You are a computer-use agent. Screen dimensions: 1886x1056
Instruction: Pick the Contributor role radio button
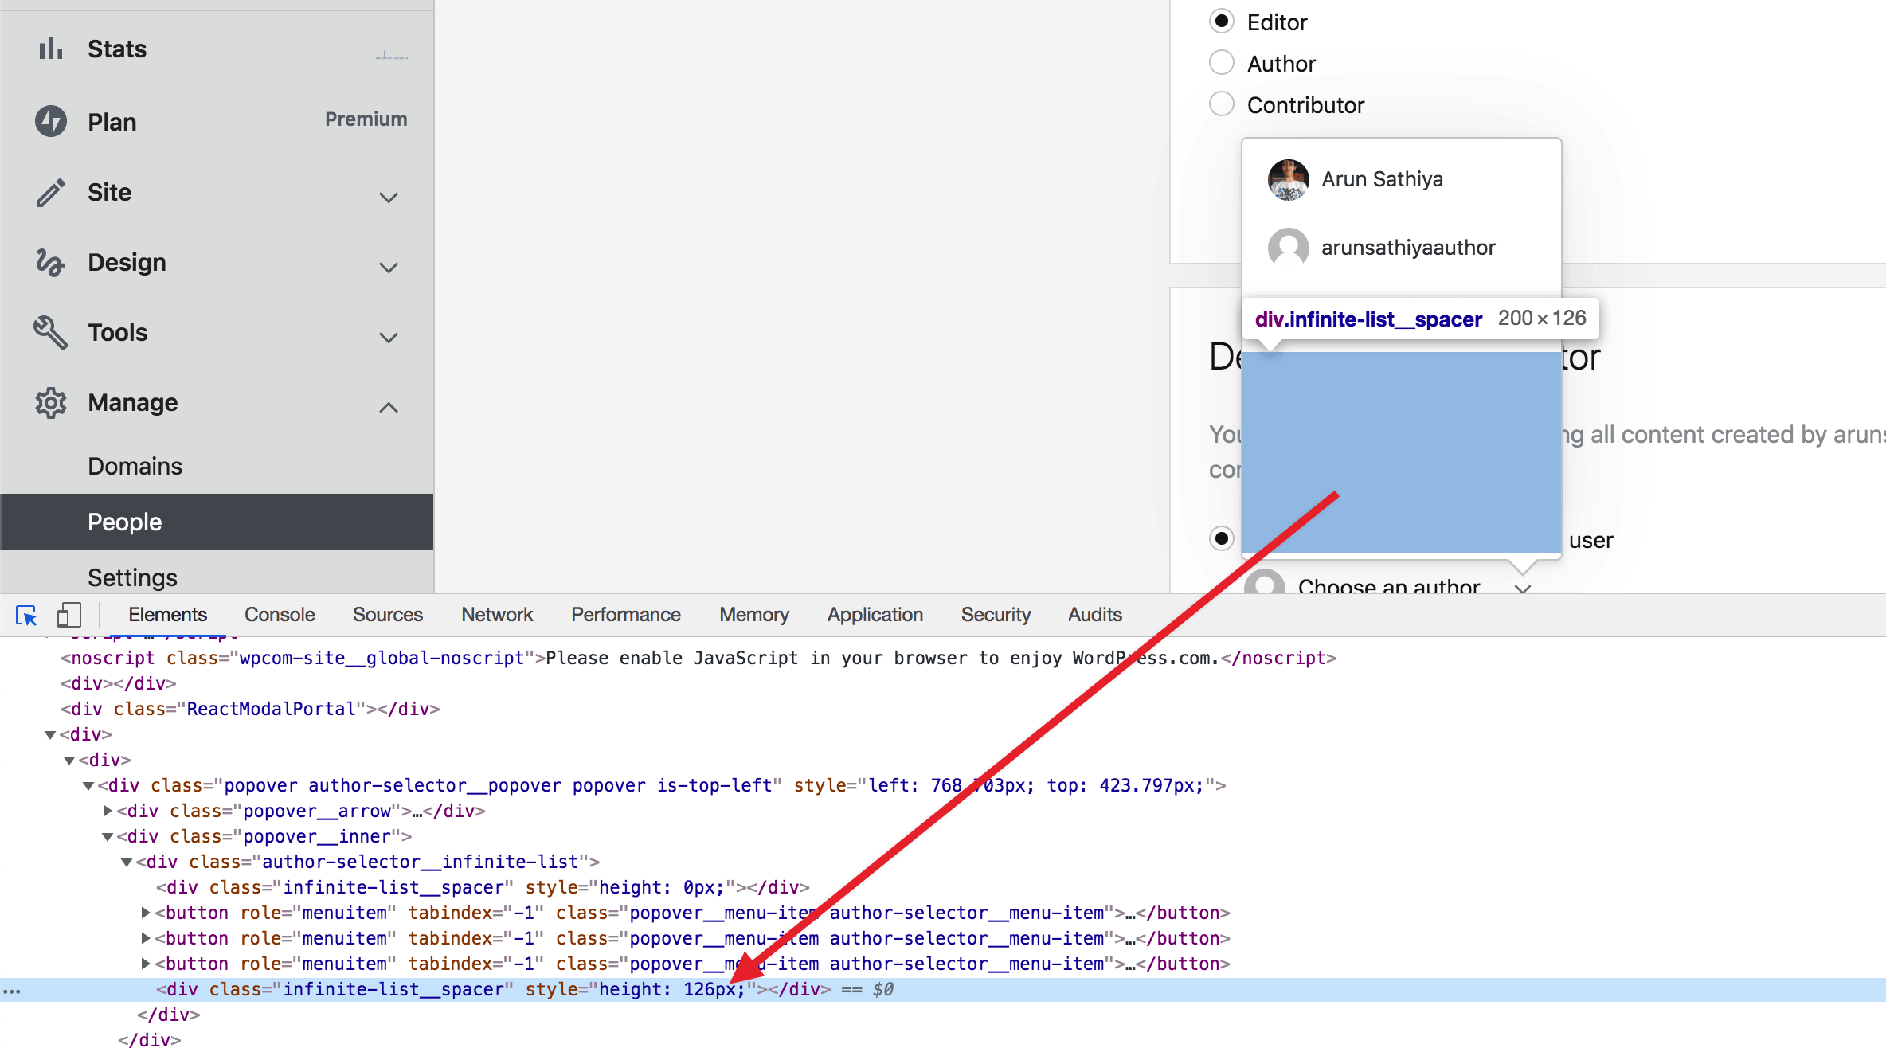(x=1221, y=104)
